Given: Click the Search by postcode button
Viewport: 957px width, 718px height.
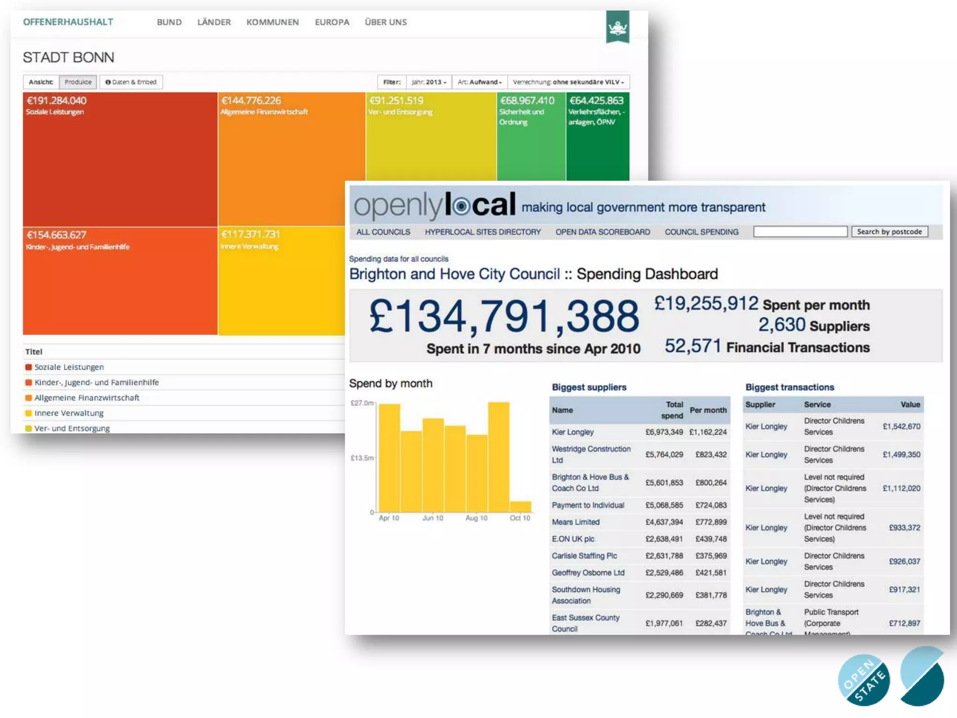Looking at the screenshot, I should 889,232.
